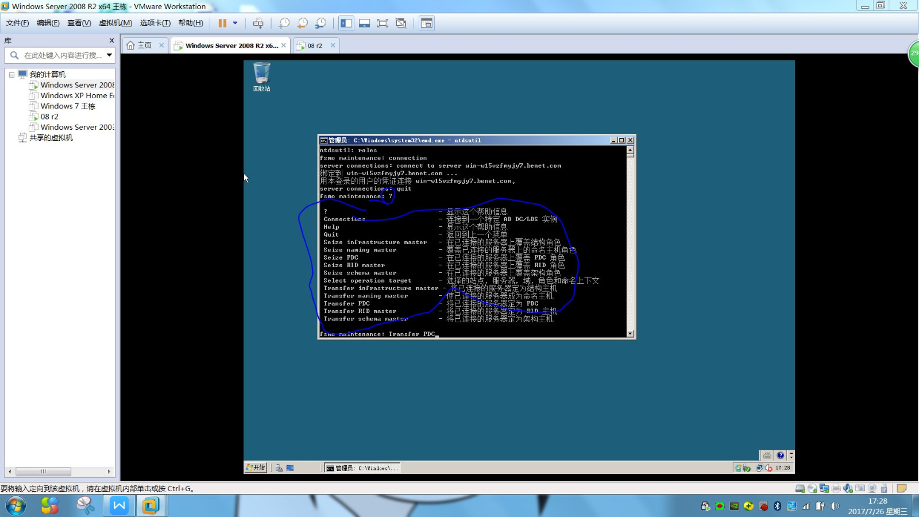
Task: Click VMware network adapter status icon
Action: coord(824,488)
